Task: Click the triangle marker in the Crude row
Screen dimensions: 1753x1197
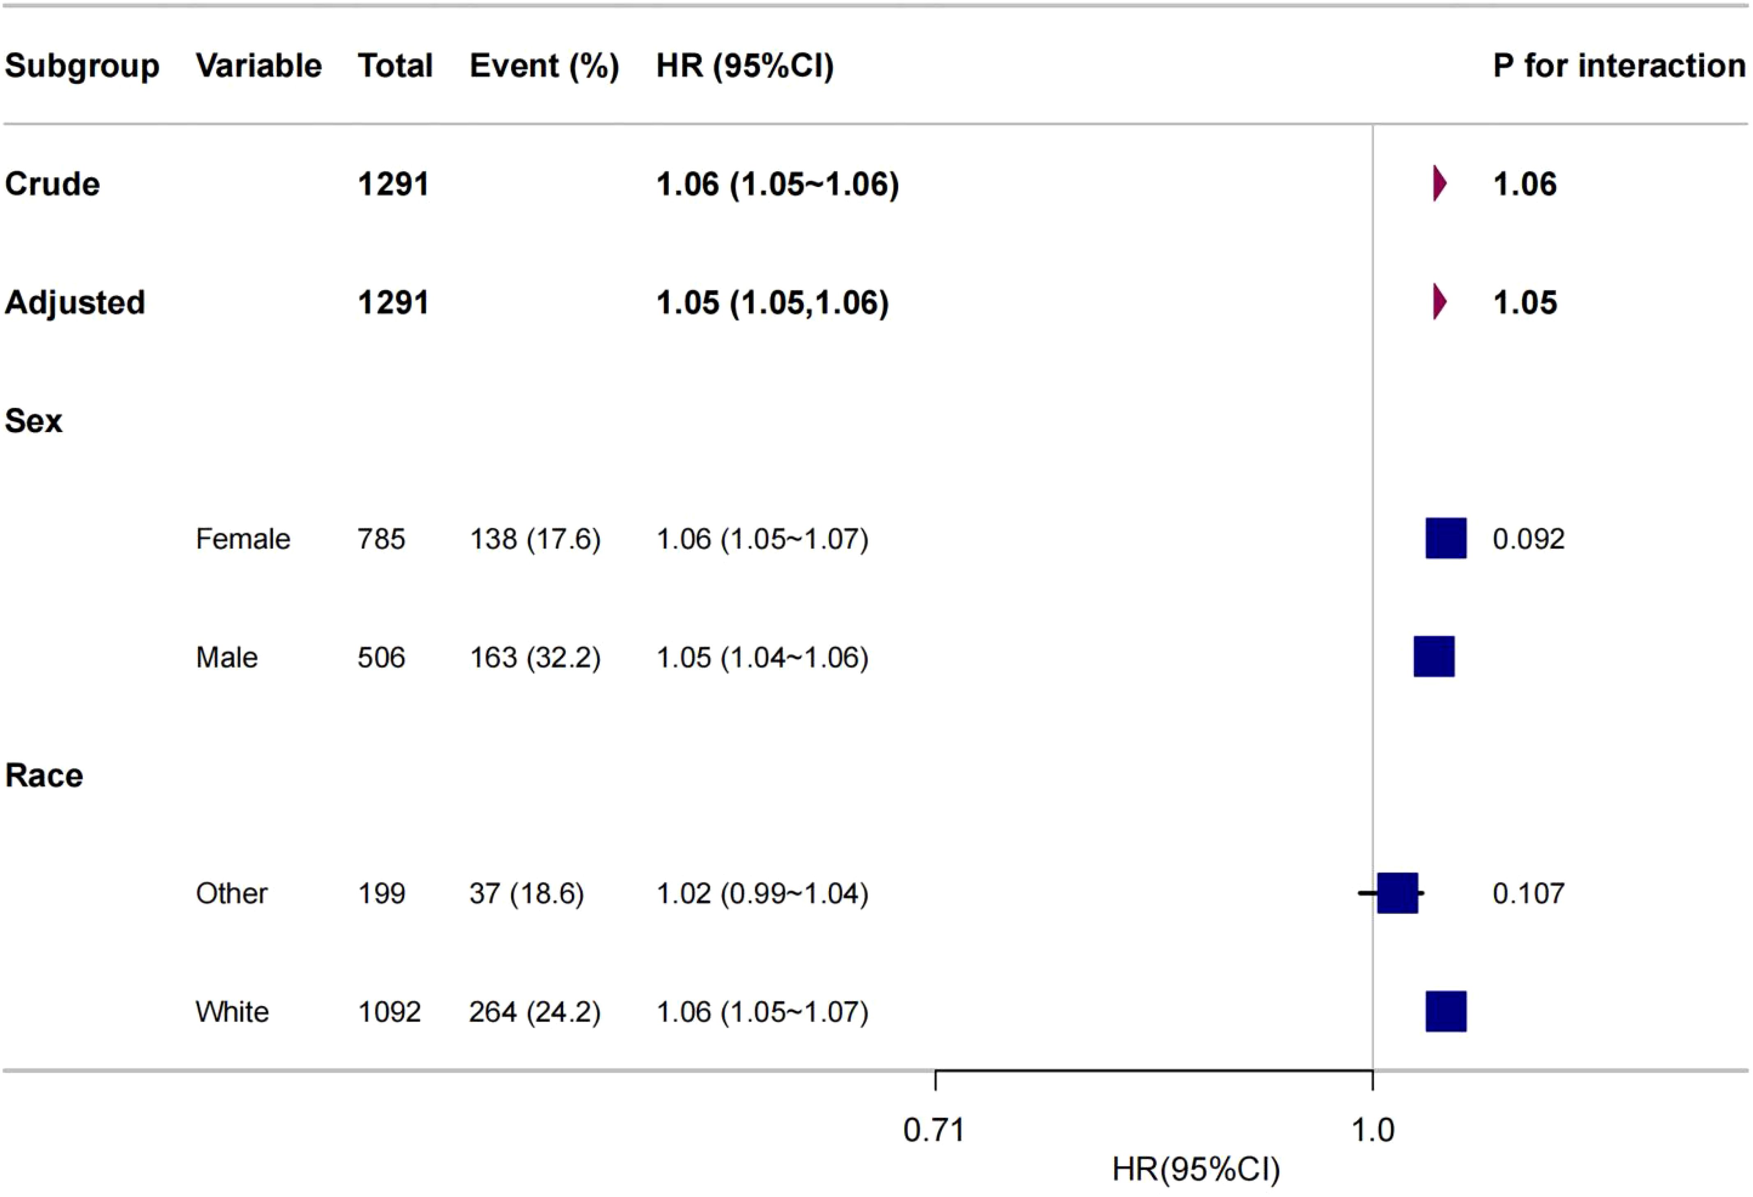Action: point(1440,183)
